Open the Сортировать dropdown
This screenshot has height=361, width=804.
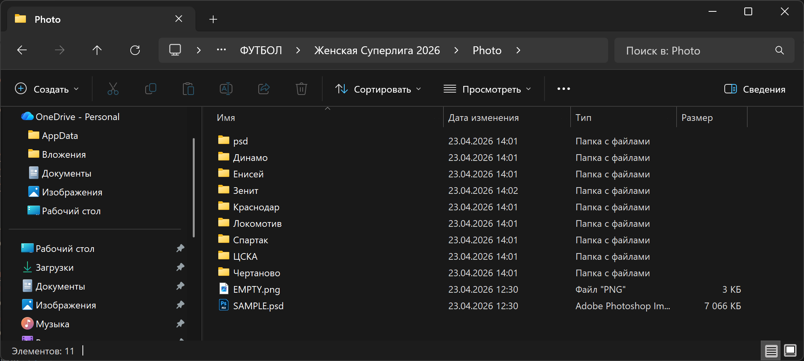pyautogui.click(x=378, y=89)
